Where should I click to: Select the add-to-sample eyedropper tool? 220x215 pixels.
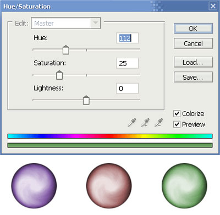145,123
